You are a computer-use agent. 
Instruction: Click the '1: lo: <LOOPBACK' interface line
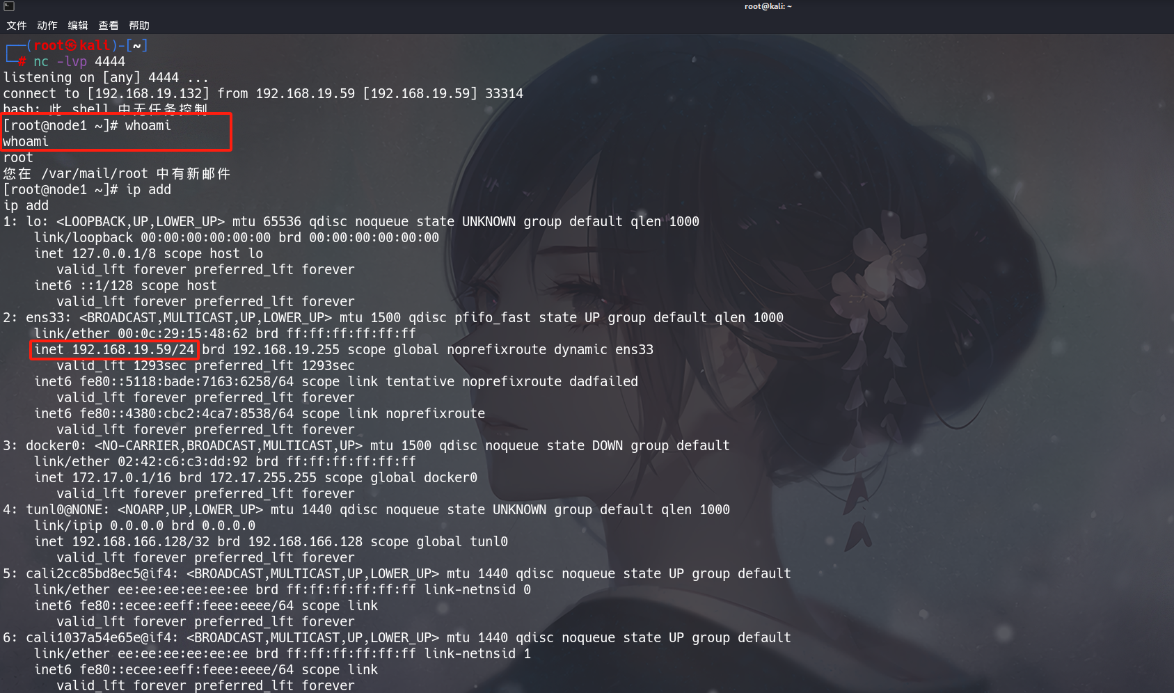tap(351, 222)
